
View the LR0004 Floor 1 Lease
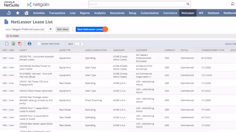pos(11,110)
